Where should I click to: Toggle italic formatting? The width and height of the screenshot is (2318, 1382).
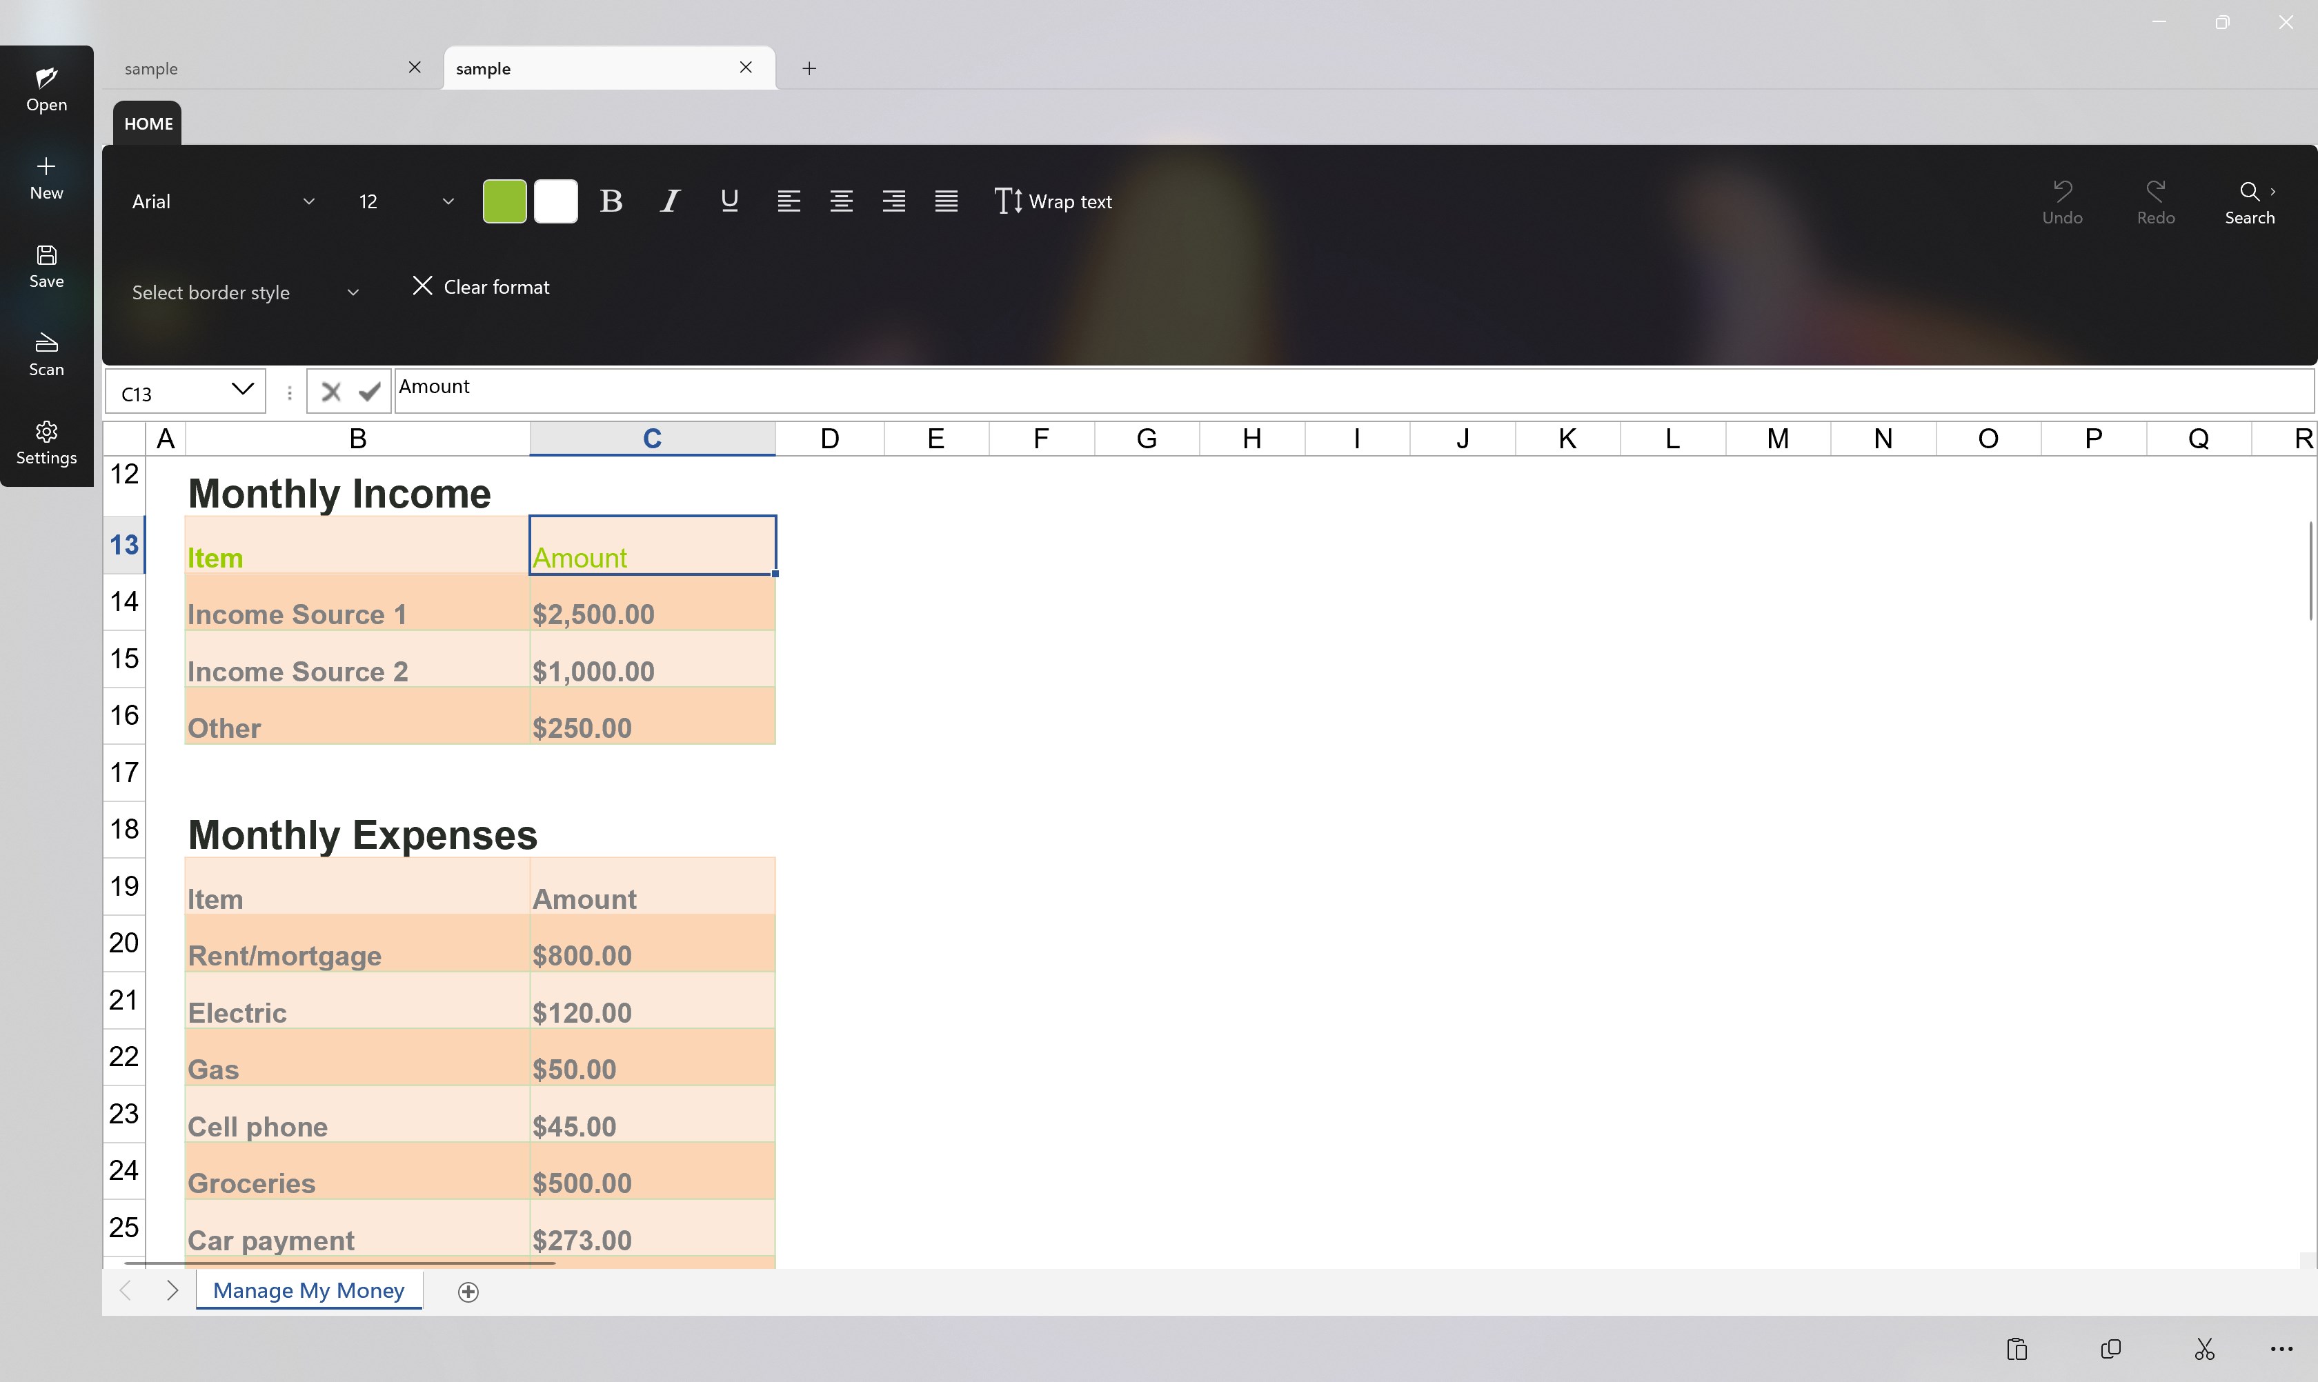point(670,201)
